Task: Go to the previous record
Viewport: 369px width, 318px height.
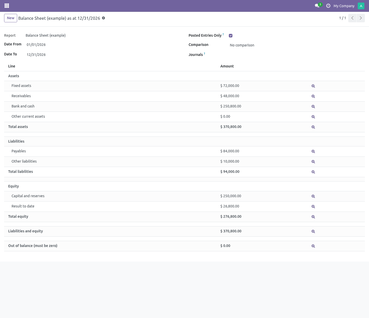Action: pos(352,18)
